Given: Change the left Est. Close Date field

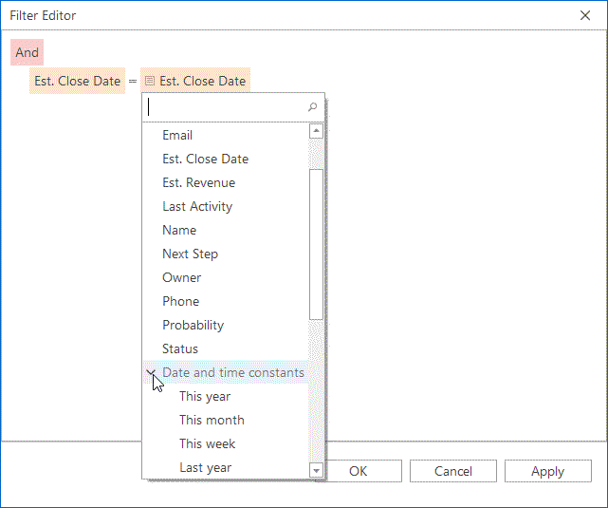Looking at the screenshot, I should [x=77, y=81].
